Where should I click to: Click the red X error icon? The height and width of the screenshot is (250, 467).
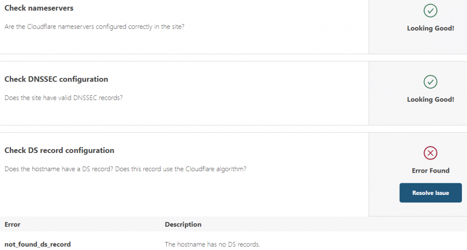tap(431, 153)
